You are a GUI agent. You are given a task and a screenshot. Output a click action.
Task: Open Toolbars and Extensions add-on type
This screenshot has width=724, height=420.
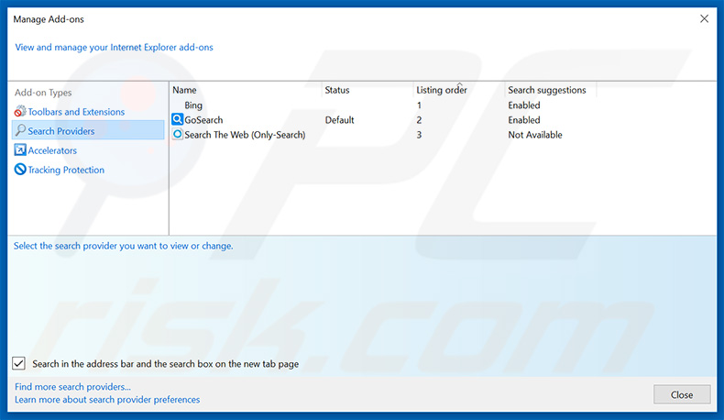click(76, 112)
